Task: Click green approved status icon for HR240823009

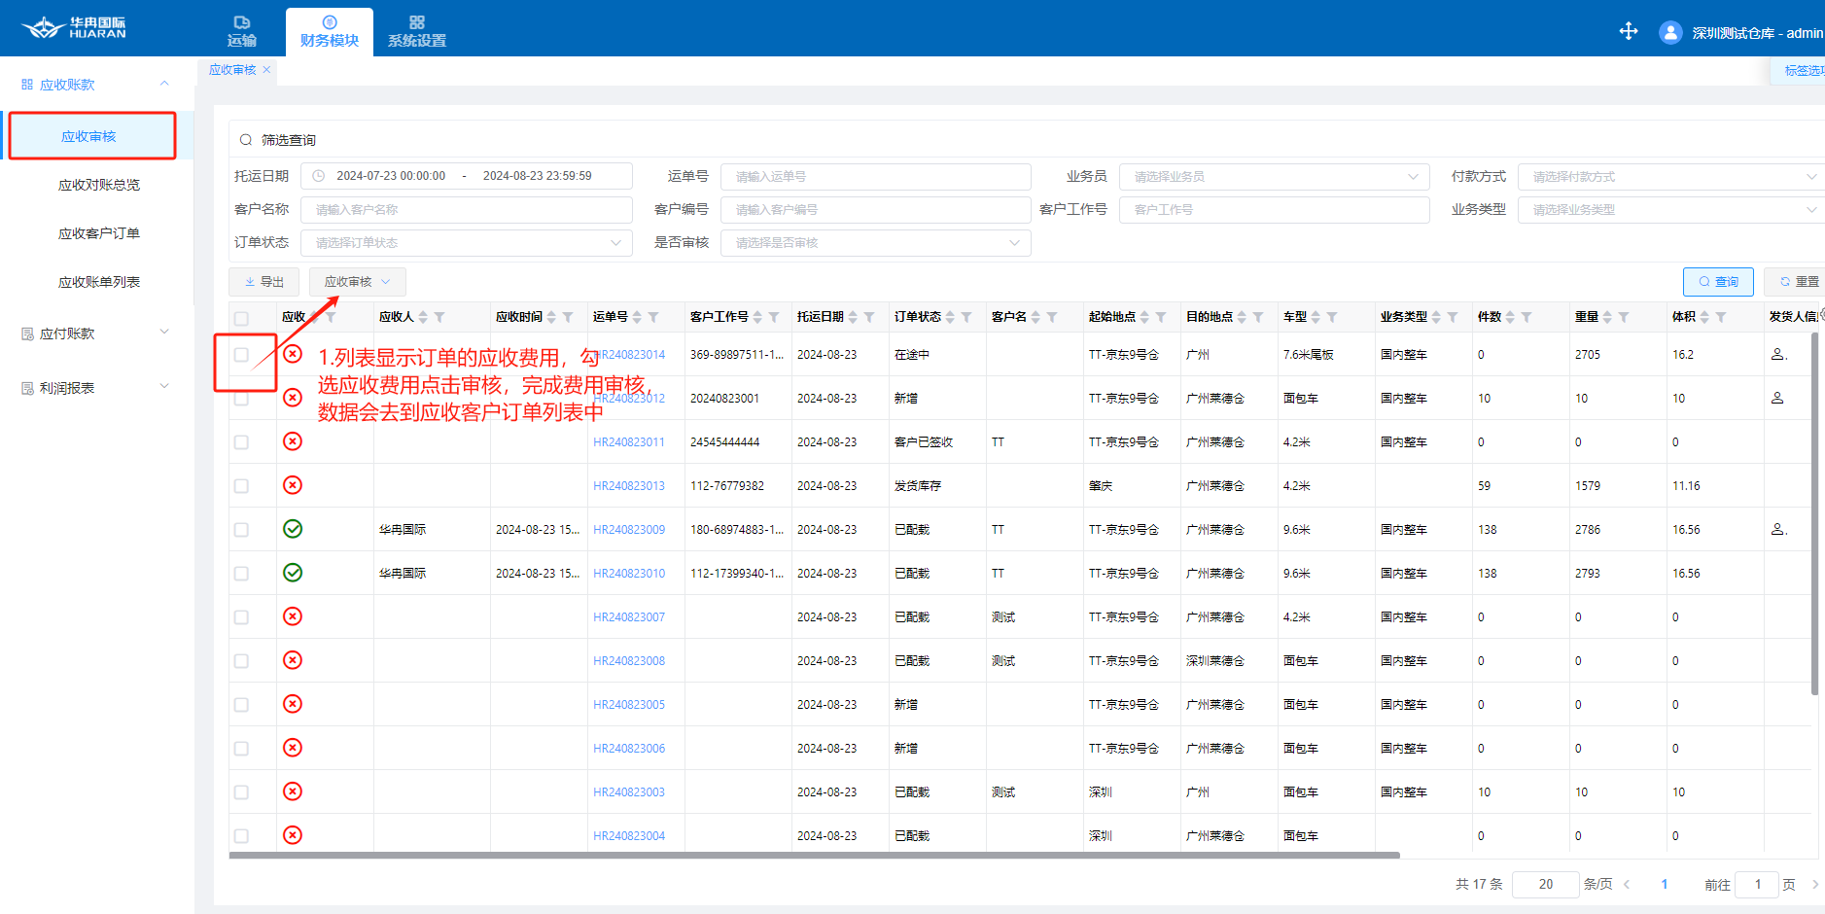Action: click(x=293, y=529)
